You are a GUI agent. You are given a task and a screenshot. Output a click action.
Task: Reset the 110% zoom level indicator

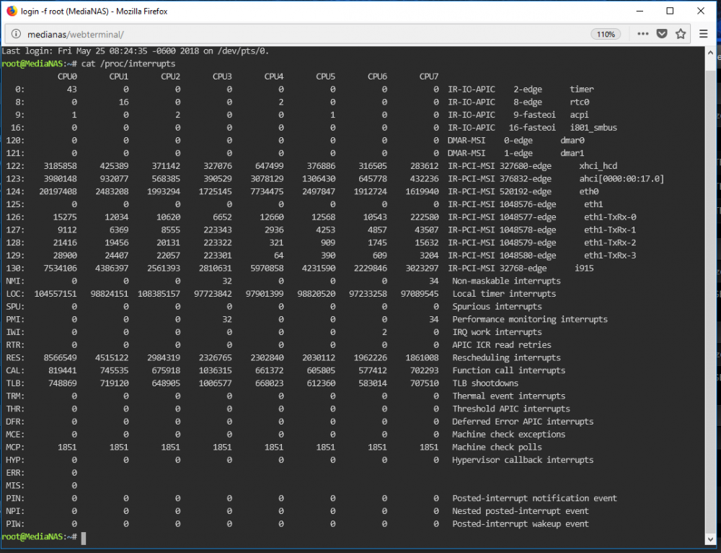[606, 34]
